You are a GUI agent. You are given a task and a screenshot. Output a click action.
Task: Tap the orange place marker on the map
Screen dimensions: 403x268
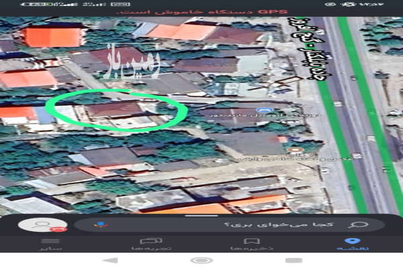pyautogui.click(x=294, y=151)
